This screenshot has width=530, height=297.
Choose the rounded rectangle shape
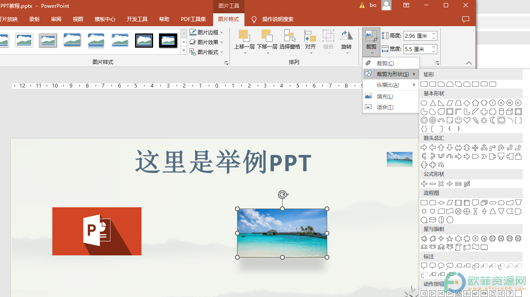[x=433, y=84]
